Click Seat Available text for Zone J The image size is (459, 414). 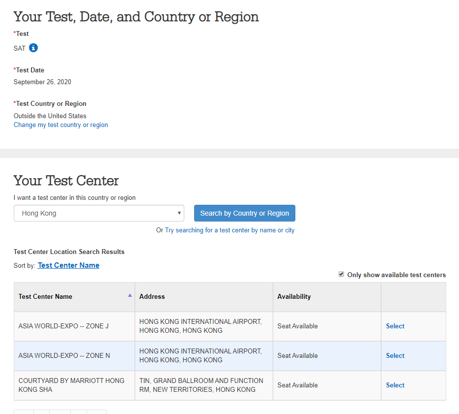[297, 326]
